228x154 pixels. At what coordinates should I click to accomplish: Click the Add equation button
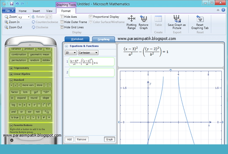69,139
